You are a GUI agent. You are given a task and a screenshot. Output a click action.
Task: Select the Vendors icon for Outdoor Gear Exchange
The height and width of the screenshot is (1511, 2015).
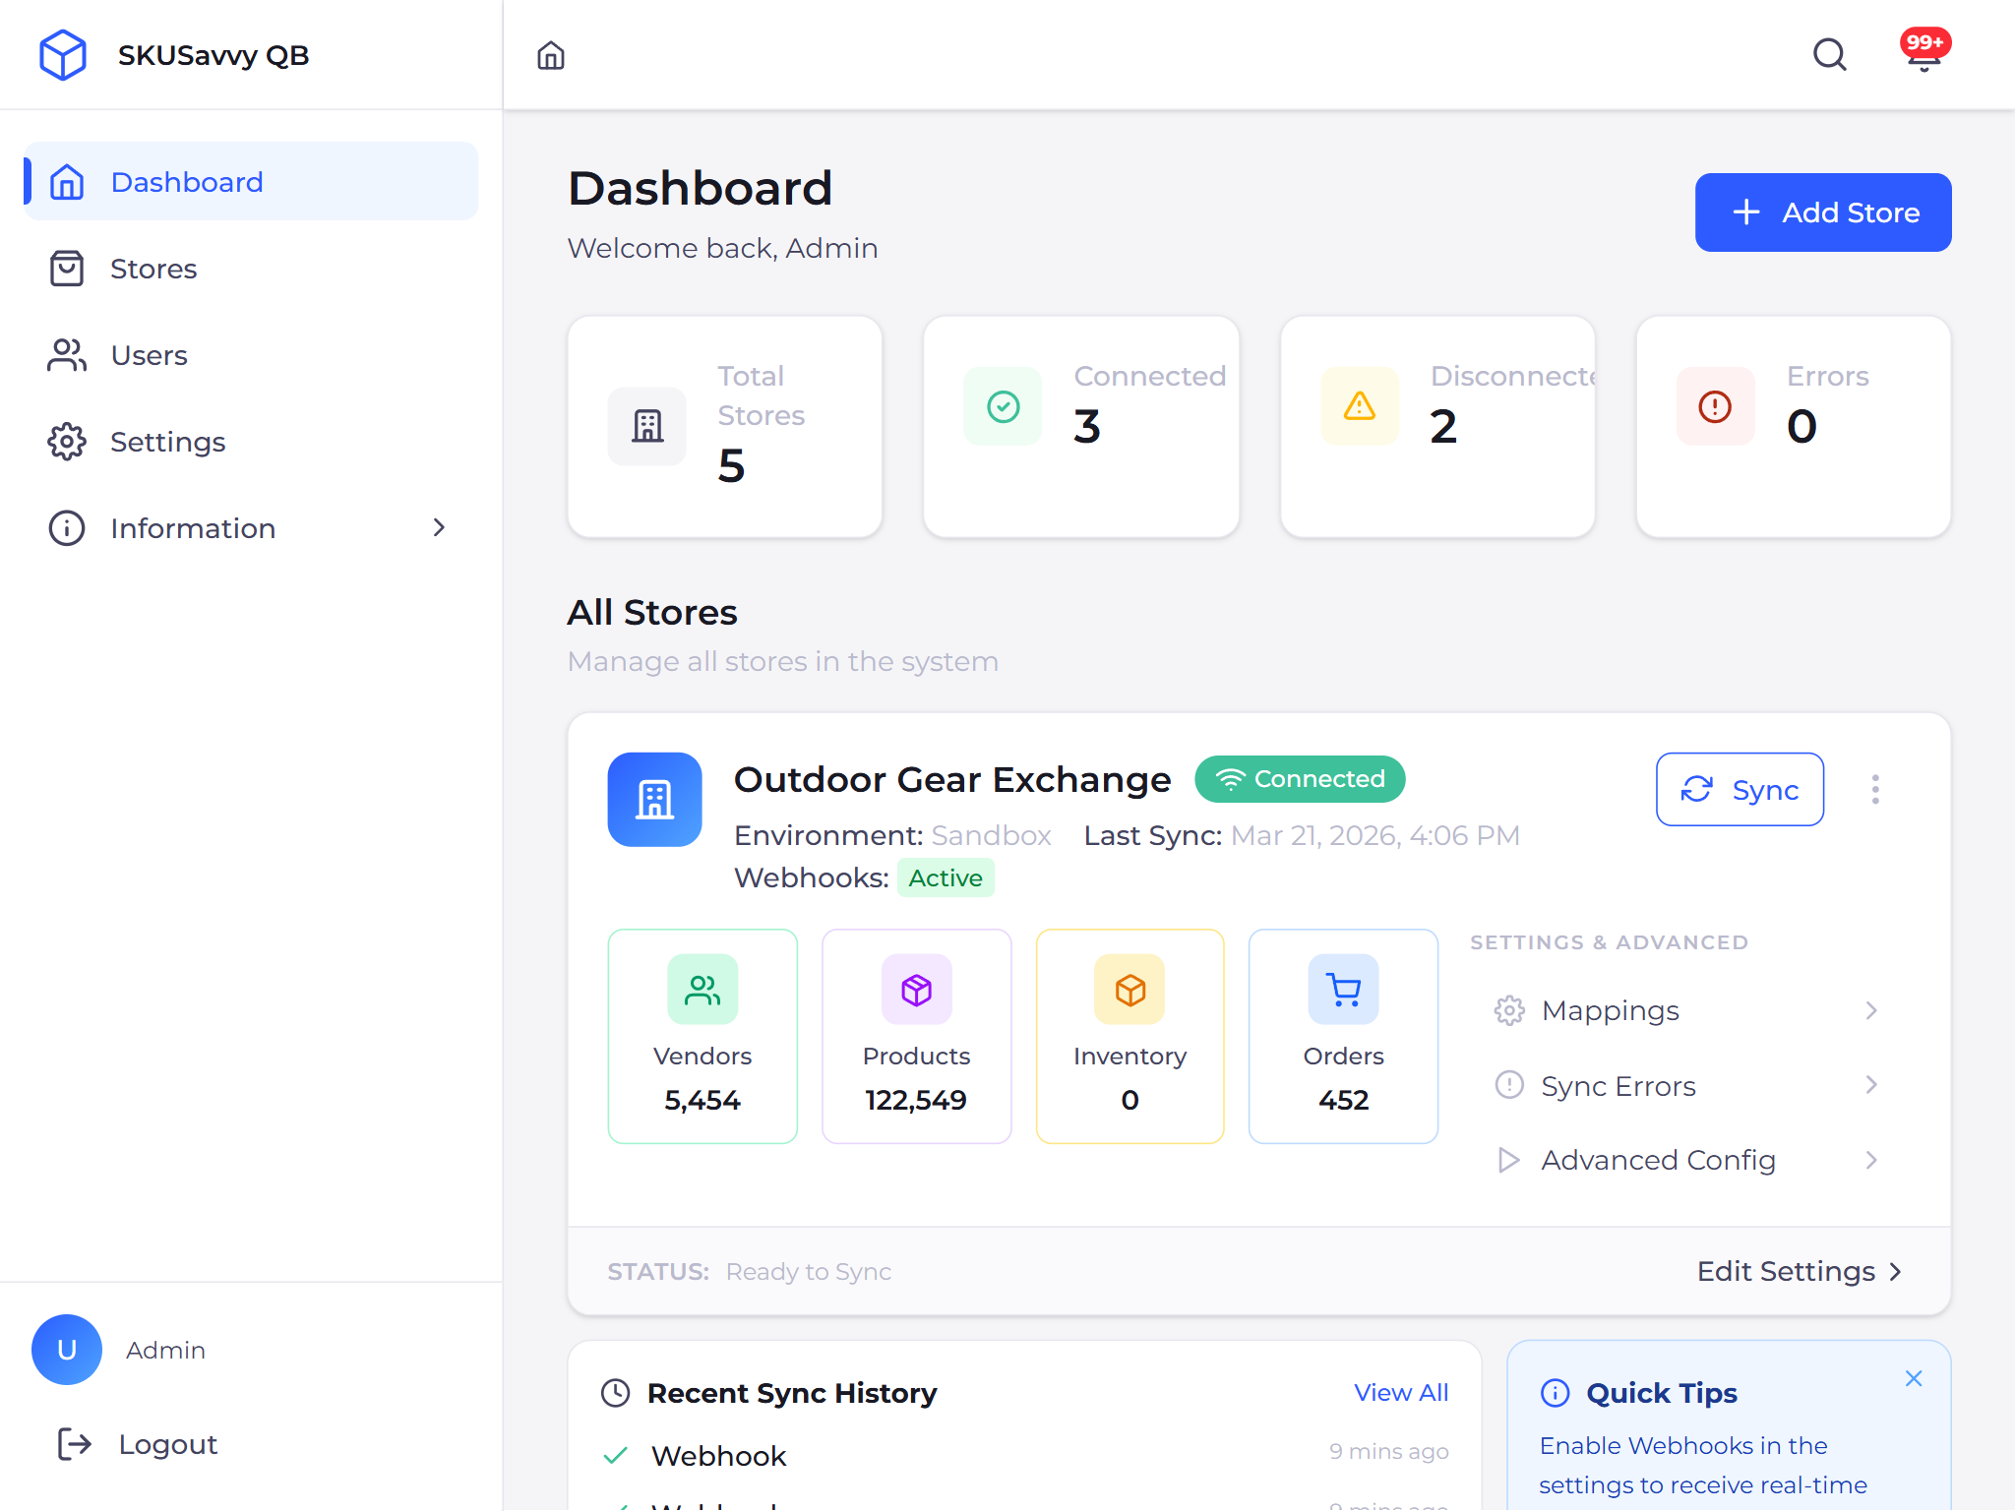click(702, 990)
